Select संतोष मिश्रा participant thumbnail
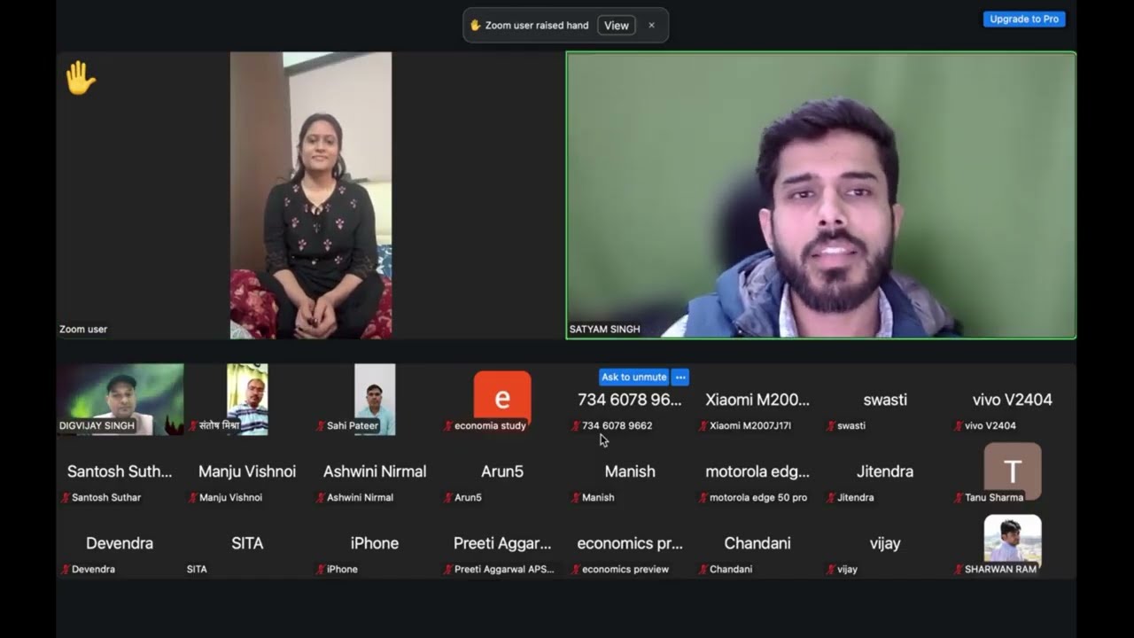Viewport: 1134px width, 638px height. (247, 400)
